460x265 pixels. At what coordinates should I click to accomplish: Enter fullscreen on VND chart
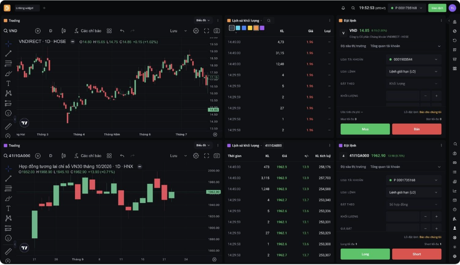point(207,31)
